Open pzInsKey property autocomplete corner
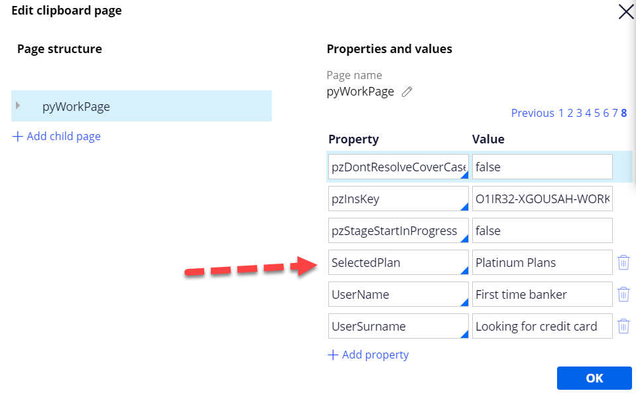This screenshot has width=636, height=411. click(464, 206)
